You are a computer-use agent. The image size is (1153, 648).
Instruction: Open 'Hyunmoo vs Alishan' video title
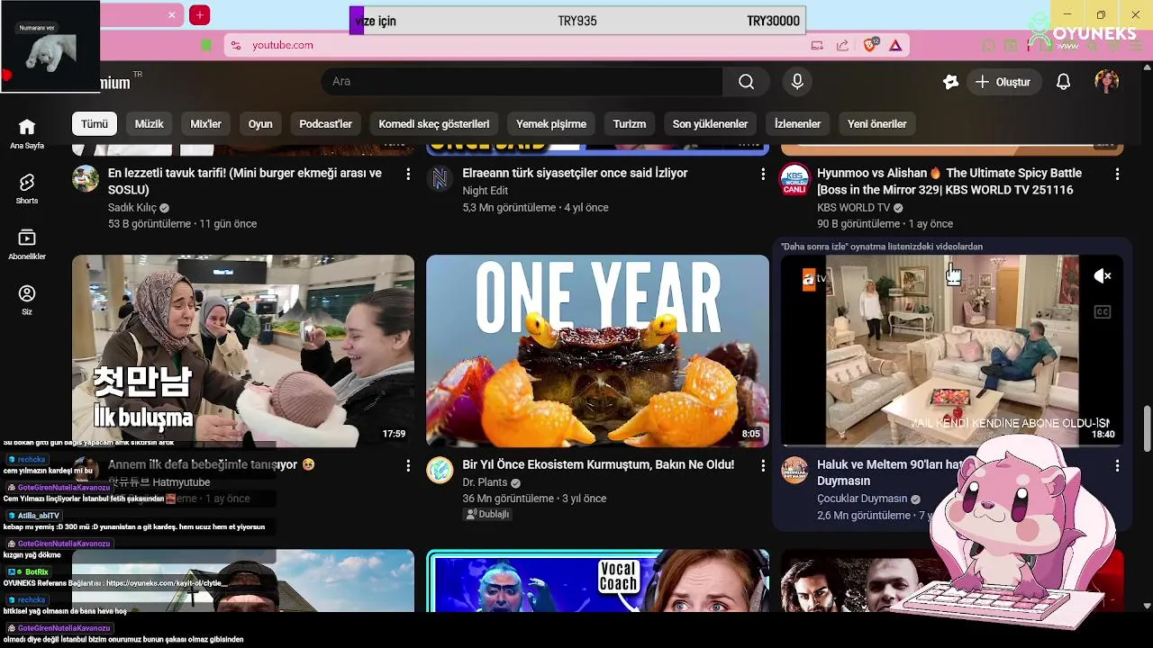tap(949, 182)
